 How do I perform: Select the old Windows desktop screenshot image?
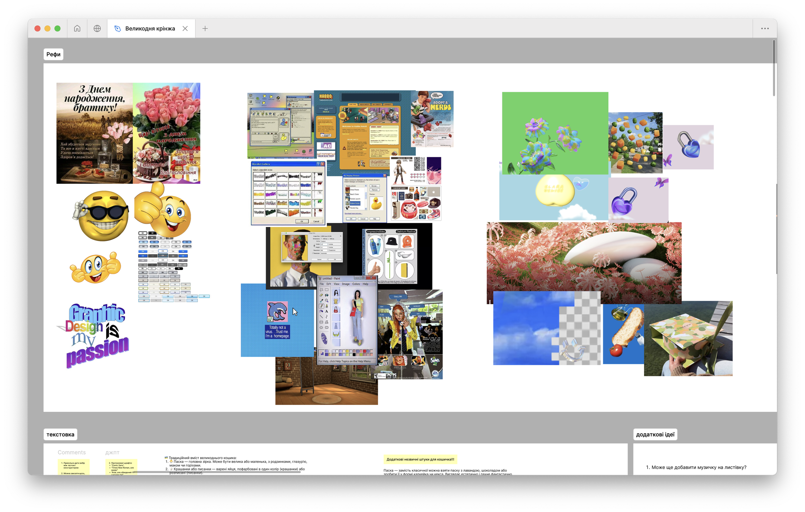coord(280,126)
